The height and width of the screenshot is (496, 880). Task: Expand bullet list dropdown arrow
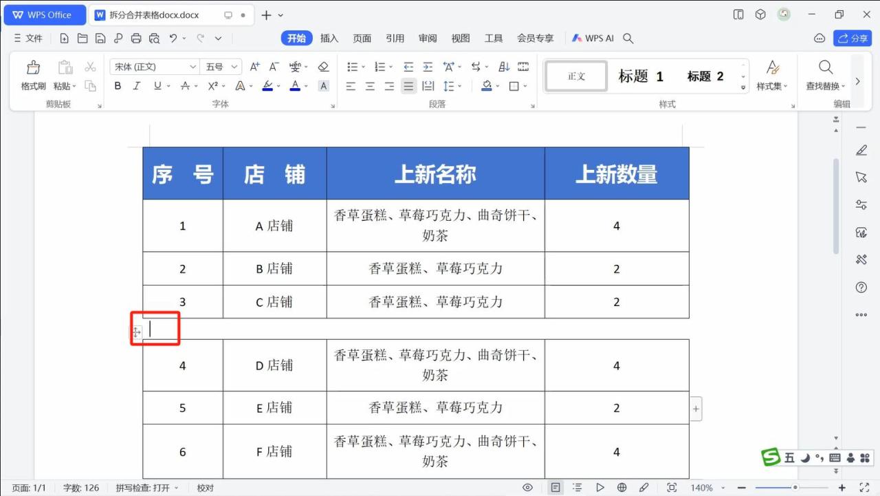(363, 67)
